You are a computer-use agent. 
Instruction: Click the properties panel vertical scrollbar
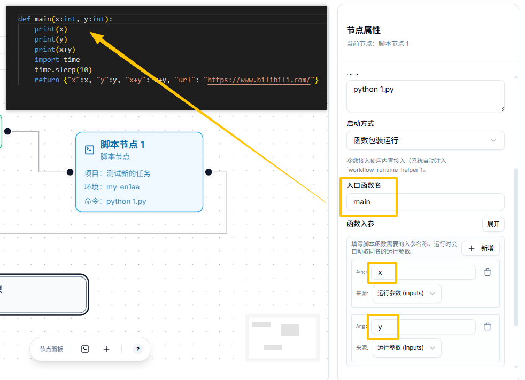coord(516,247)
